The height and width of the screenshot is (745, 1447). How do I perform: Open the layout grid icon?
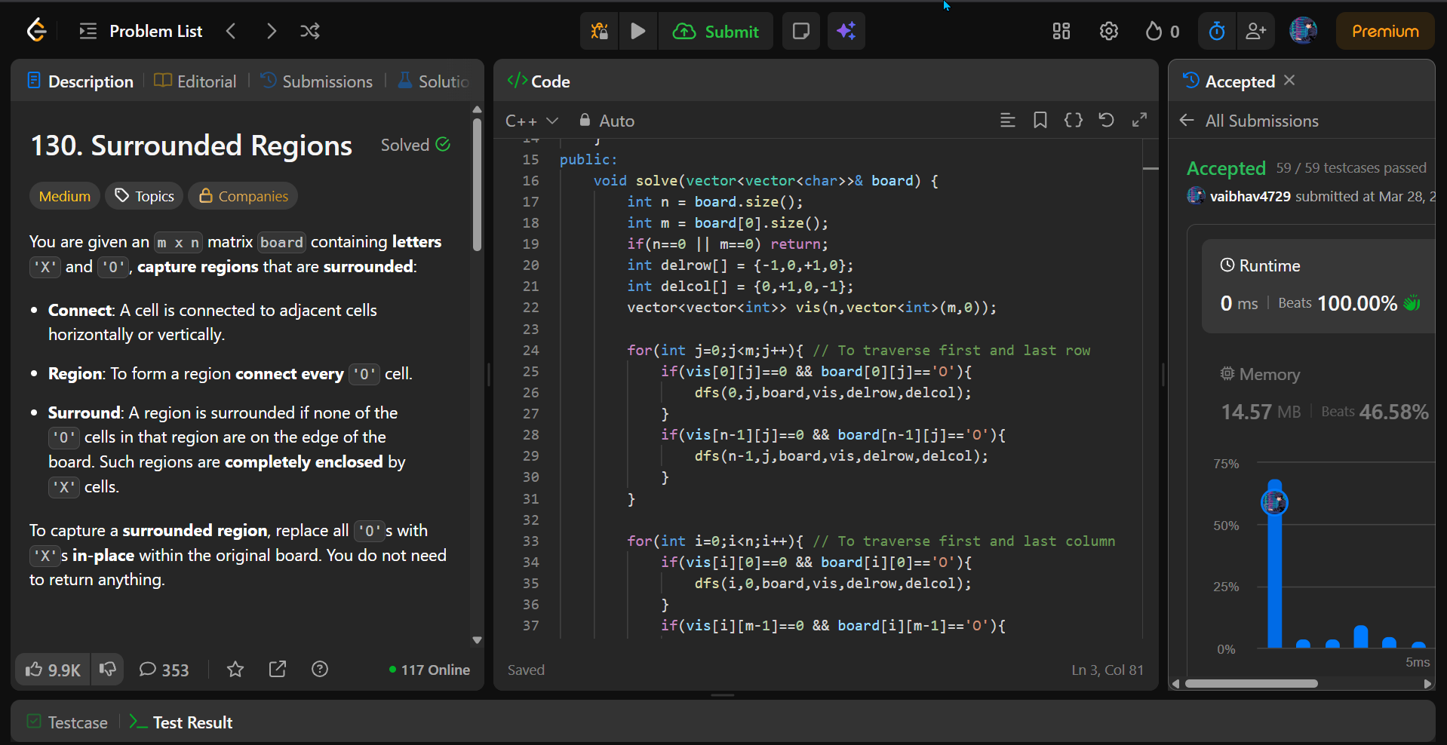click(1061, 31)
